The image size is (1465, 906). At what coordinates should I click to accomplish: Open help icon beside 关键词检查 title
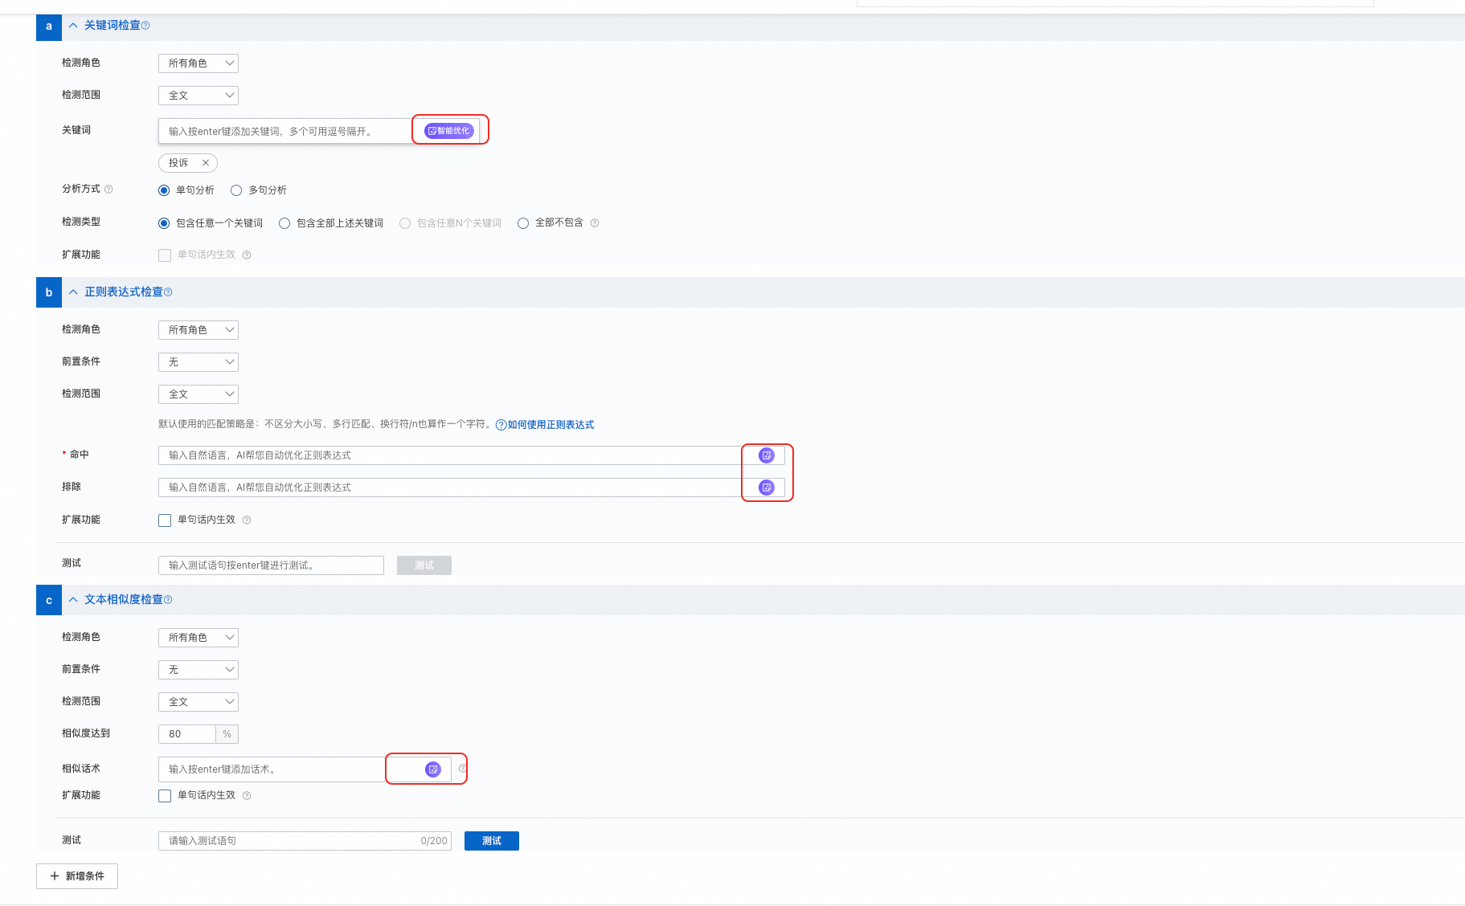coord(145,26)
